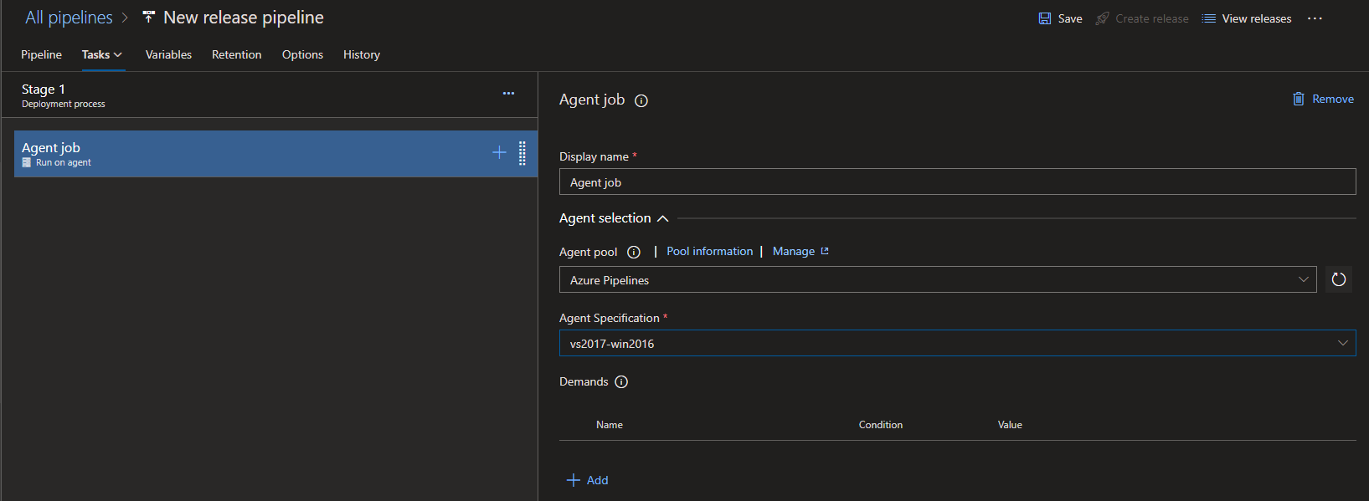Open the Retention tab
Image resolution: width=1369 pixels, height=501 pixels.
(236, 55)
